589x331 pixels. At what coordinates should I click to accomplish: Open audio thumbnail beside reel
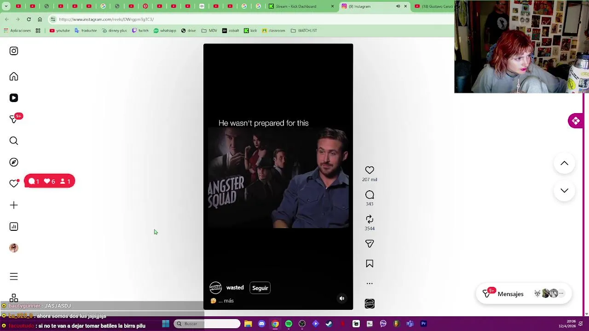[x=370, y=304]
